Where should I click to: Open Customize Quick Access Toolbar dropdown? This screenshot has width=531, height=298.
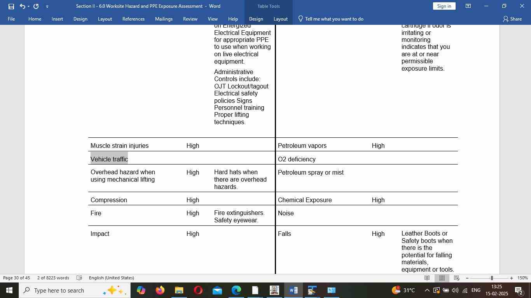[47, 6]
